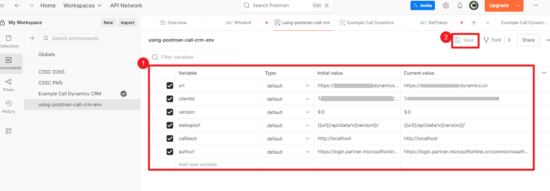Open type dropdown for callback variable
Screen dimensions: 550x191
point(288,138)
